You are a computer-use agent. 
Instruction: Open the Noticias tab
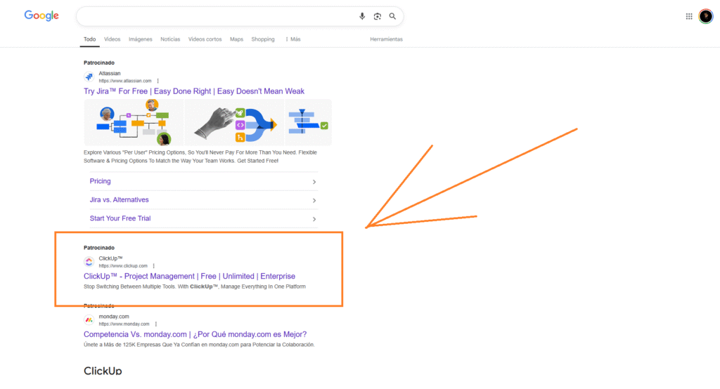click(170, 39)
